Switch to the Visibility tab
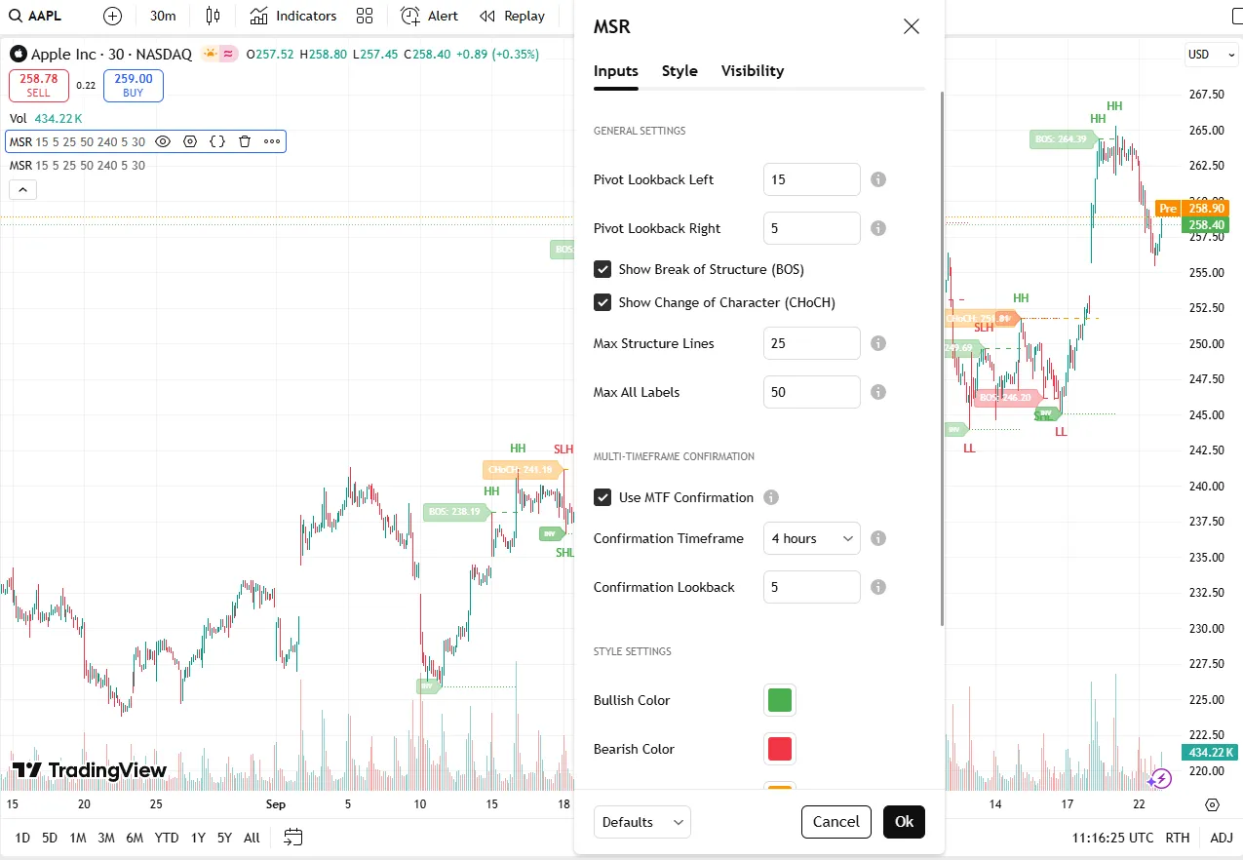 tap(752, 70)
